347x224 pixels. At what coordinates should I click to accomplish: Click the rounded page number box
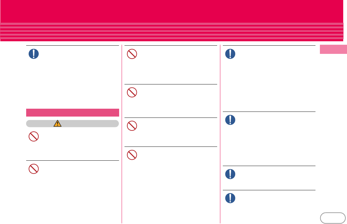click(x=332, y=218)
